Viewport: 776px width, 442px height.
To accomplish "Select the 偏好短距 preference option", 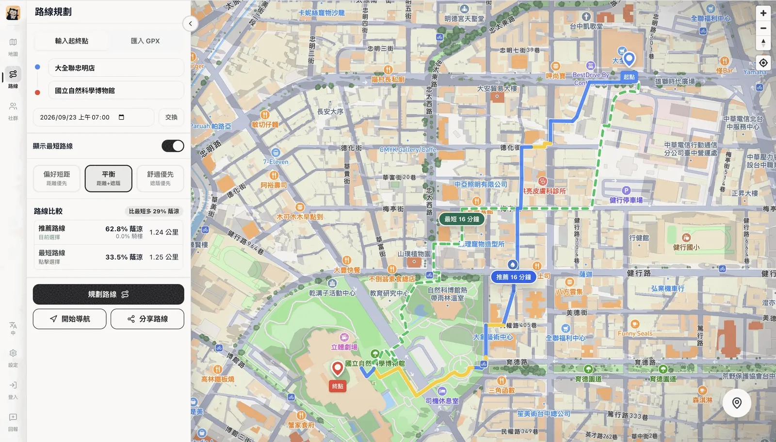I will point(57,178).
